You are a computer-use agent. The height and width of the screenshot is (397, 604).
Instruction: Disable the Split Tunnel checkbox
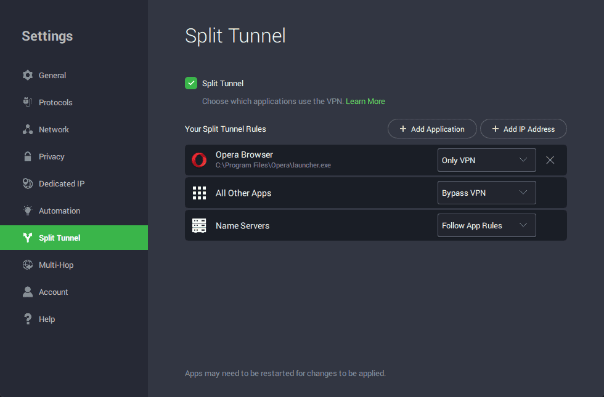[x=191, y=83]
